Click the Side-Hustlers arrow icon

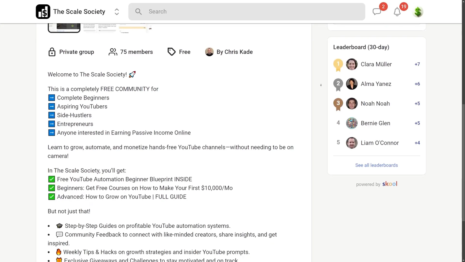click(51, 115)
